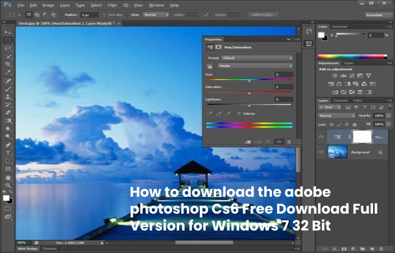The image size is (395, 253).
Task: Add a Vibrance adjustment
Action: coord(368,75)
